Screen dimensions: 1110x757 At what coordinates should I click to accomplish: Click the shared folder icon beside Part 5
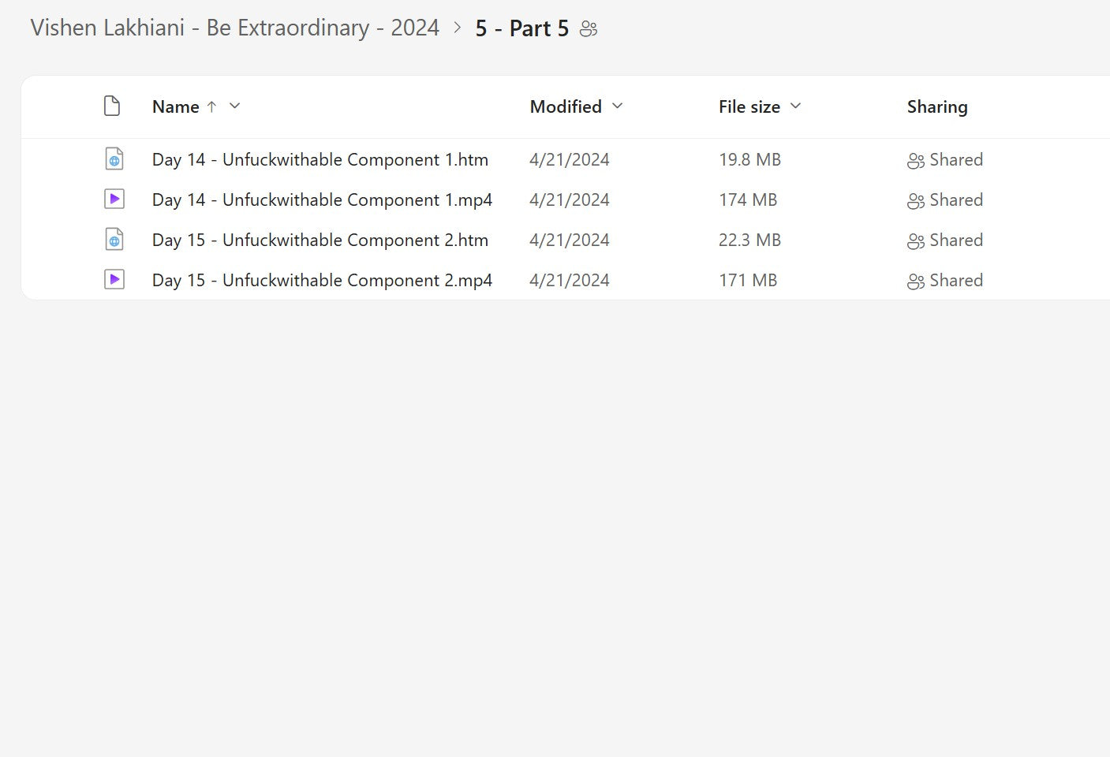589,29
